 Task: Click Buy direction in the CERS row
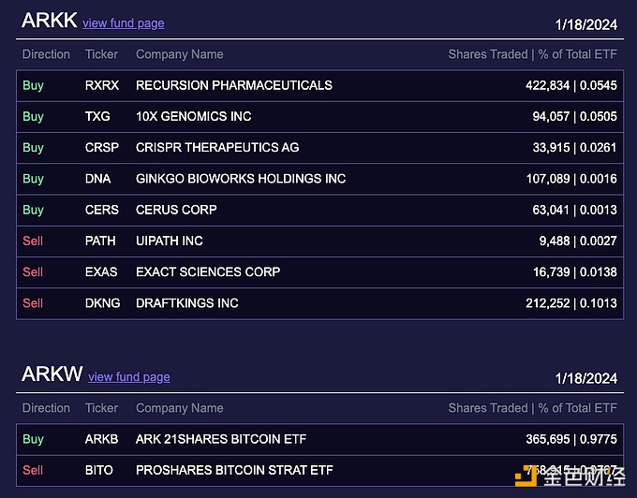[x=33, y=211]
